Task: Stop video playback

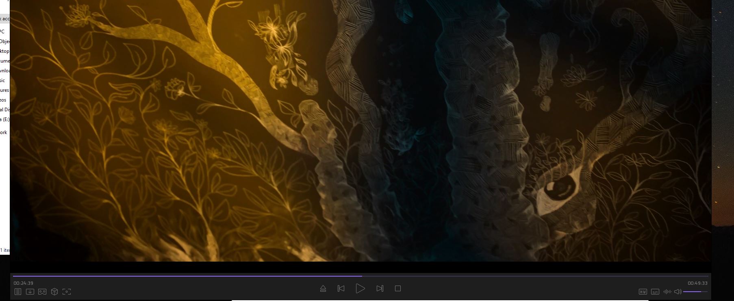Action: click(x=398, y=288)
